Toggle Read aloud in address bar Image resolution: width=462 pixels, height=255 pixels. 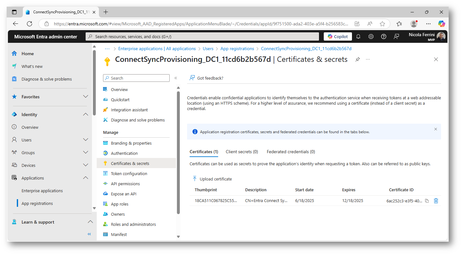coord(370,24)
